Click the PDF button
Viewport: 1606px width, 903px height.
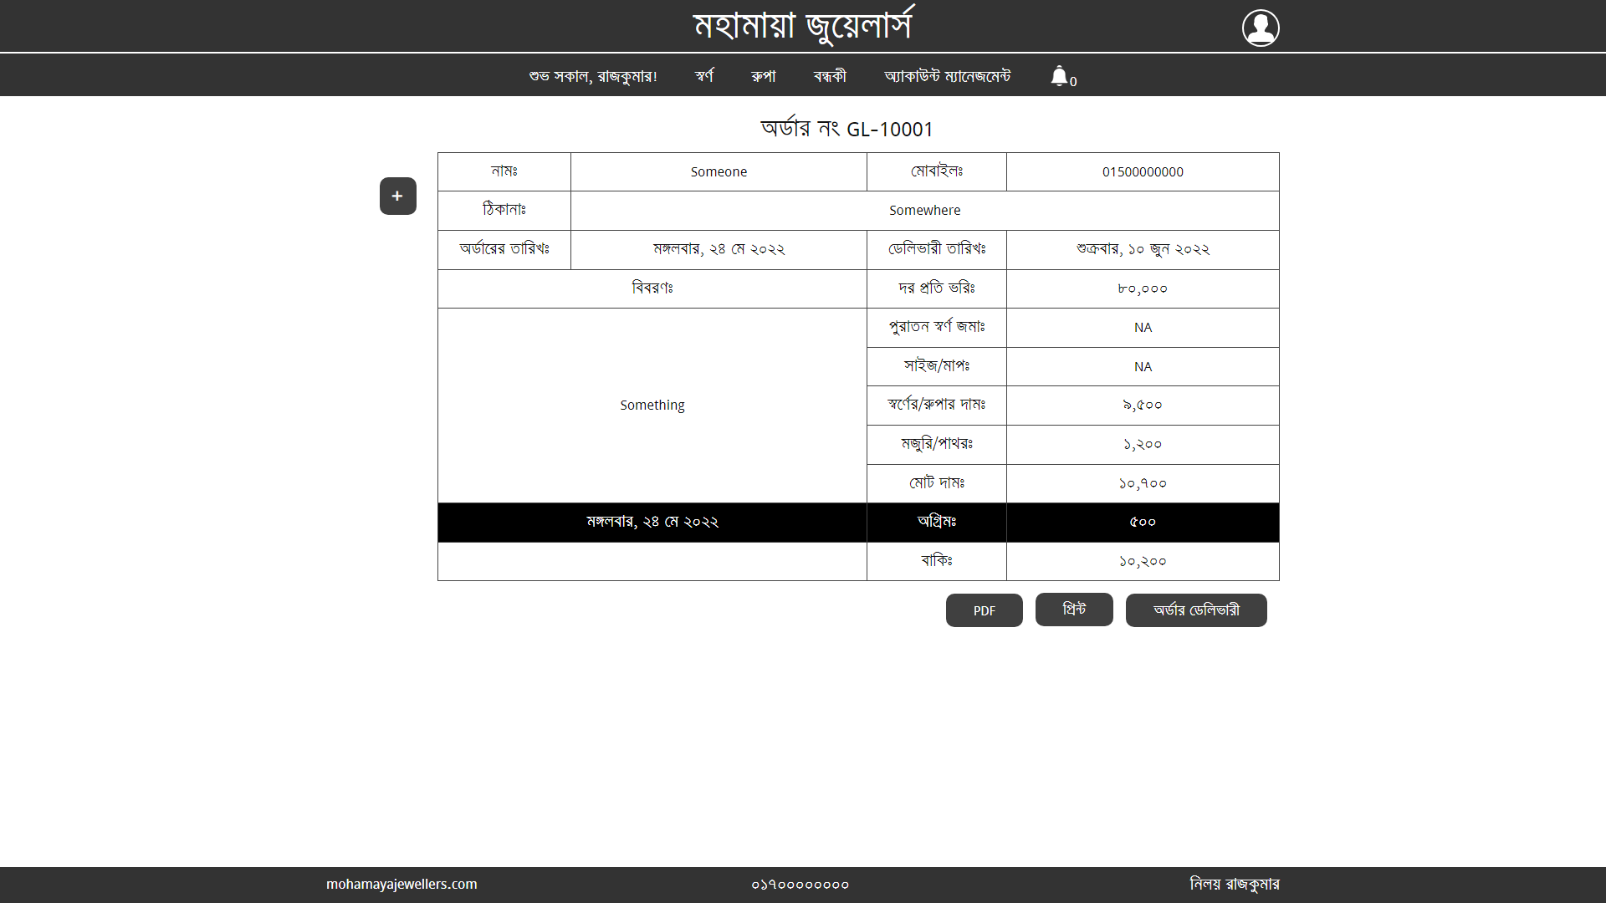984,610
